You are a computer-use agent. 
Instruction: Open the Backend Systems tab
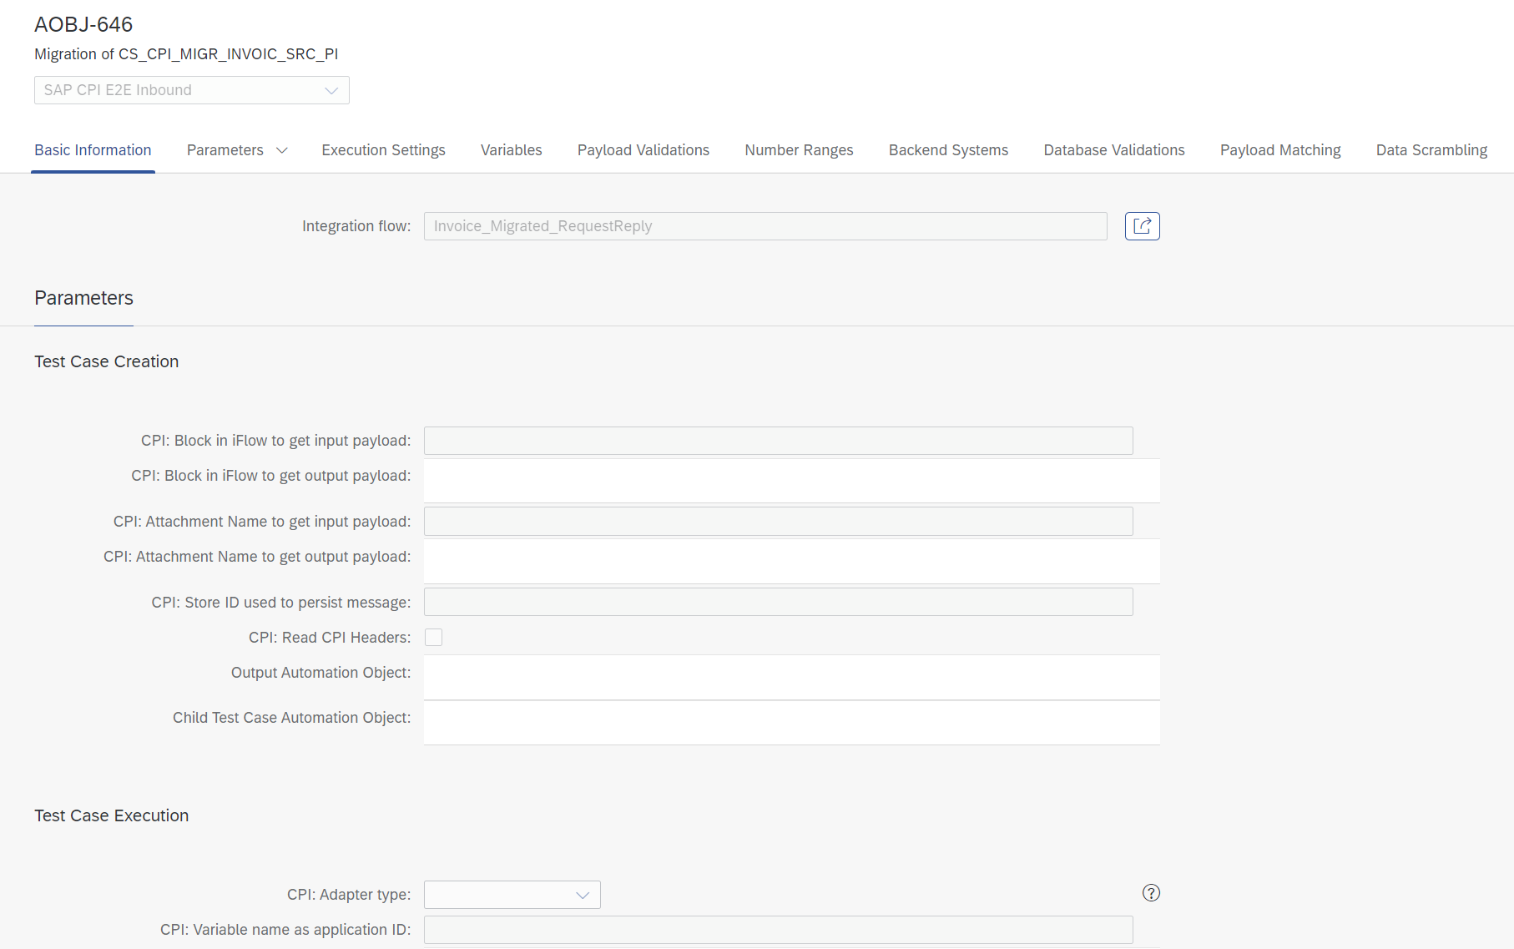948,150
